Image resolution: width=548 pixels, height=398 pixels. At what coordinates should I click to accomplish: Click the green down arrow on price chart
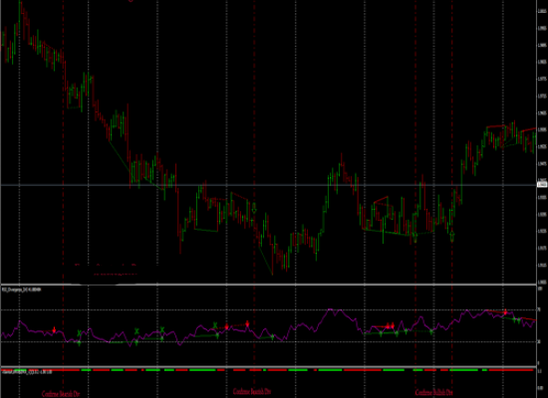pyautogui.click(x=254, y=208)
